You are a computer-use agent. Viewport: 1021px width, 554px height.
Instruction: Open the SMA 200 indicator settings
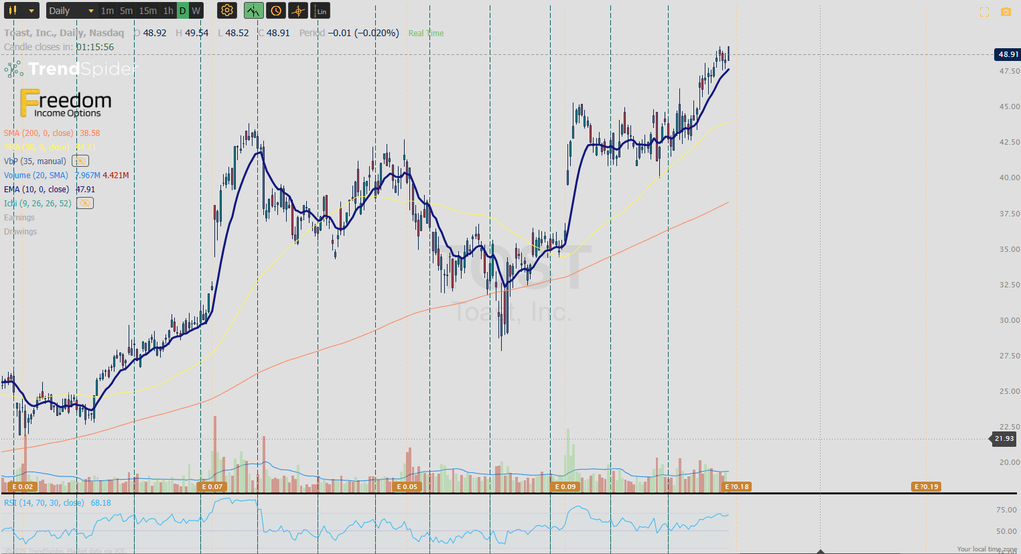pyautogui.click(x=38, y=133)
